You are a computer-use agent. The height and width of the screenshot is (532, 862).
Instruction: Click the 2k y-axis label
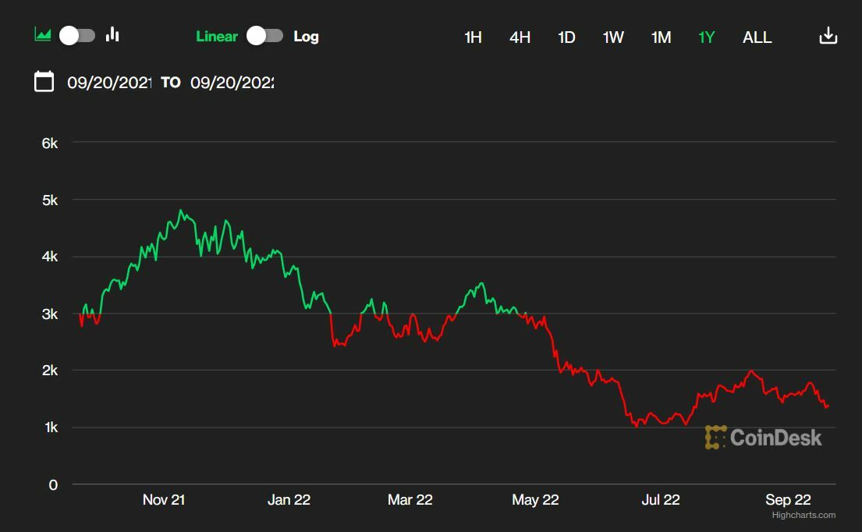(x=49, y=371)
